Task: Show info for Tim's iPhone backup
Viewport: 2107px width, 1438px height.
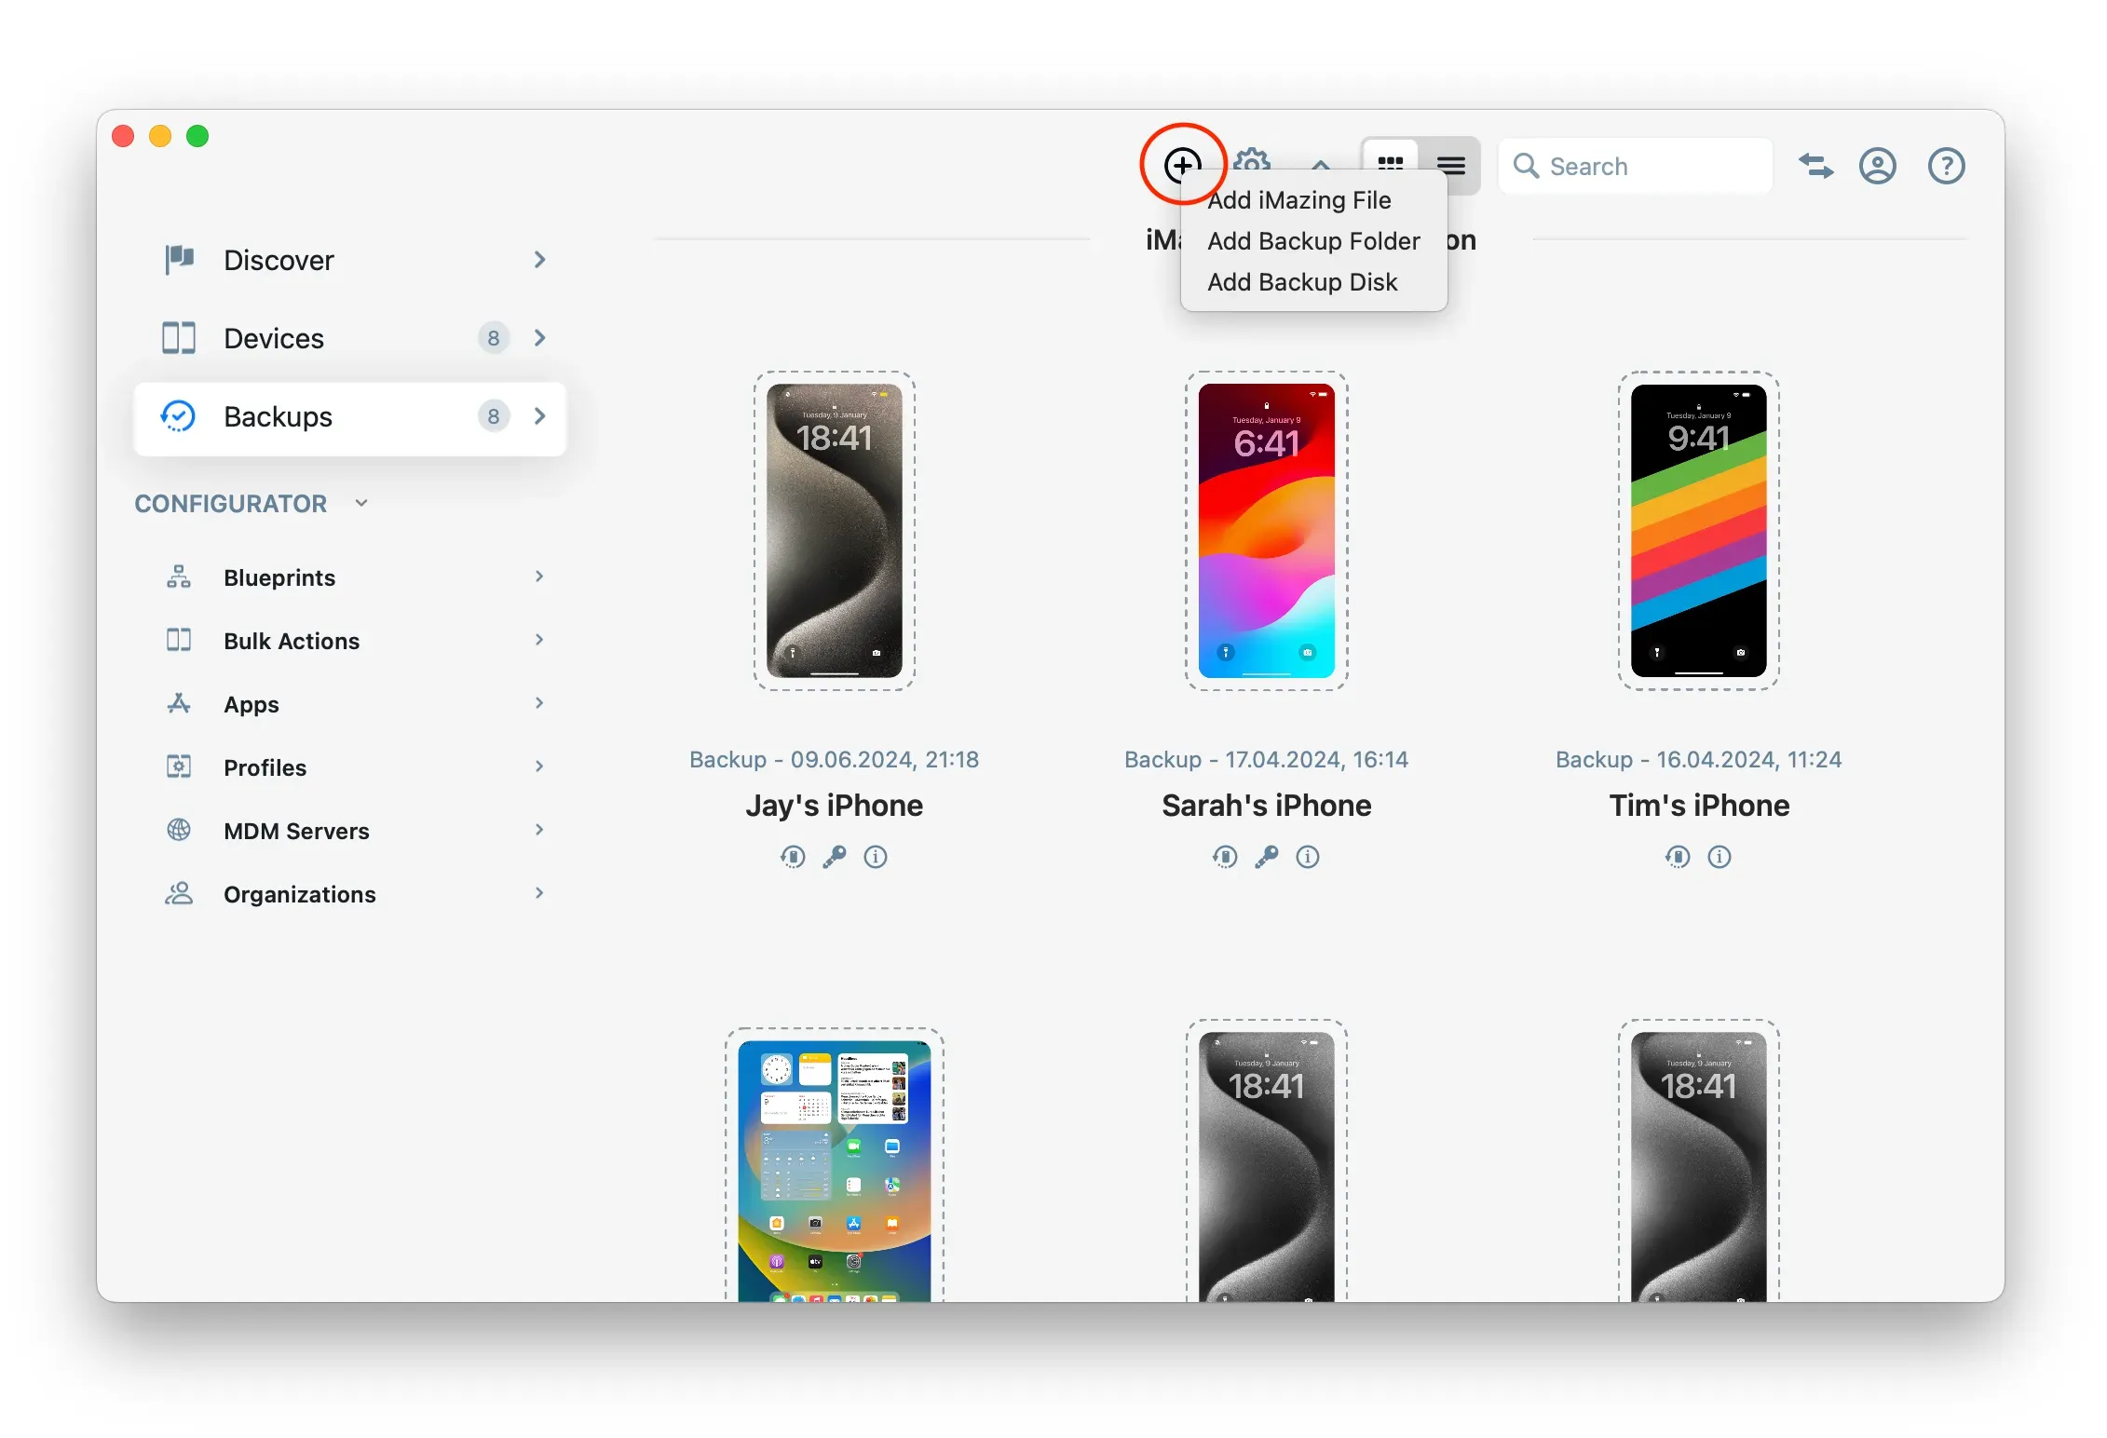Action: coord(1720,857)
